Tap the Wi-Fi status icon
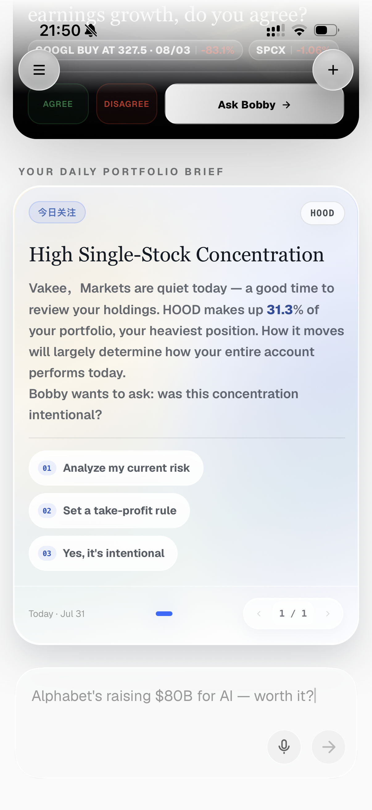 [299, 31]
